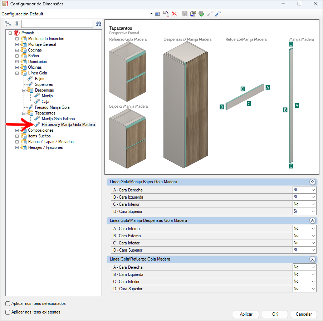
Task: Click the grayed floppy save icon
Action: click(x=185, y=14)
